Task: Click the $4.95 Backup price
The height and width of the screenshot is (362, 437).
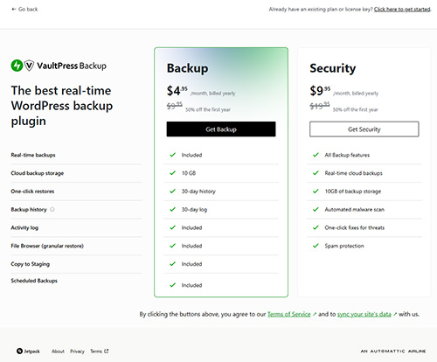Action: [177, 91]
